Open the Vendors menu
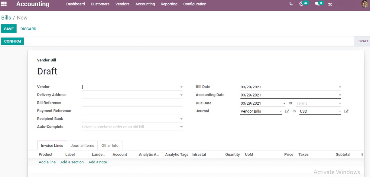Screen dimensions: 370x177 (122, 4)
